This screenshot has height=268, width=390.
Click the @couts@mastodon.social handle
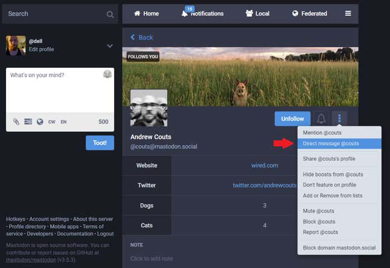(164, 146)
